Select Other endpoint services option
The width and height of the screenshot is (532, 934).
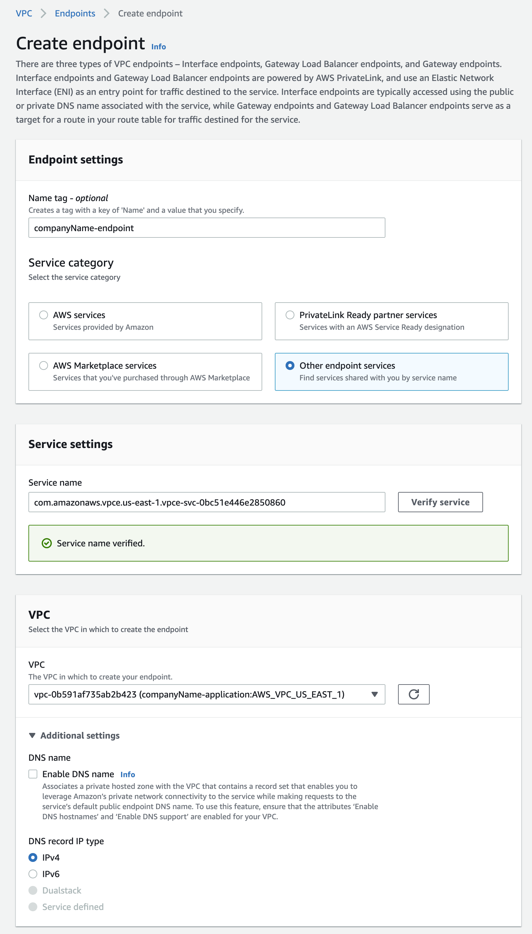pos(290,365)
